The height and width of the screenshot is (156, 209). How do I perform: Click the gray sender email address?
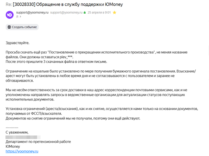point(66,12)
